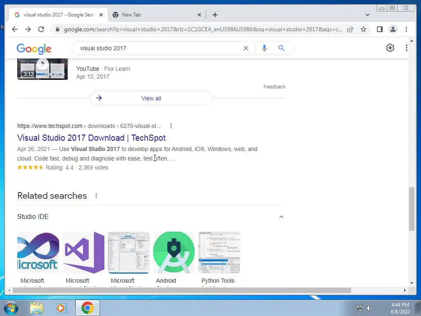The width and height of the screenshot is (421, 316).
Task: Submit the search with the magnifier icon
Action: point(281,48)
